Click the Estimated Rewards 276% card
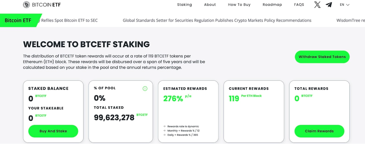This screenshot has height=144, width=365. click(188, 111)
